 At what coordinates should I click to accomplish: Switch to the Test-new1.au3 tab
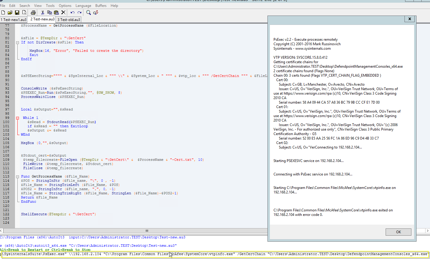click(13, 20)
